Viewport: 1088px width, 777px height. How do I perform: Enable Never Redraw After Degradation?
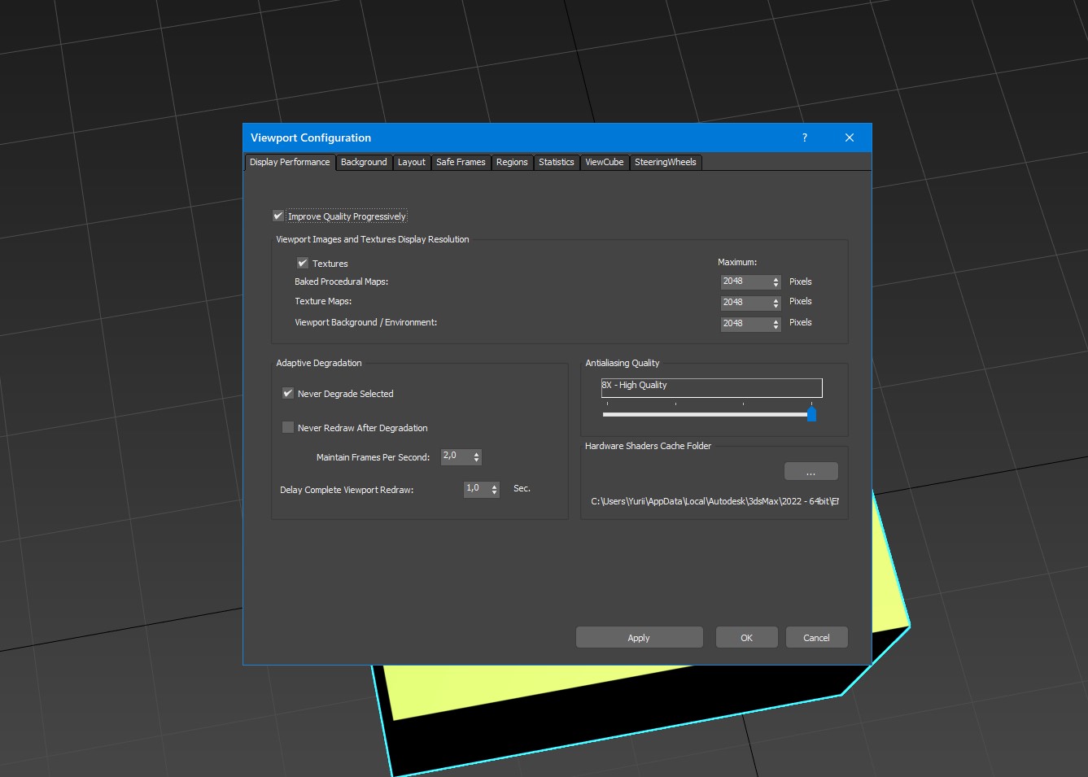pyautogui.click(x=288, y=428)
